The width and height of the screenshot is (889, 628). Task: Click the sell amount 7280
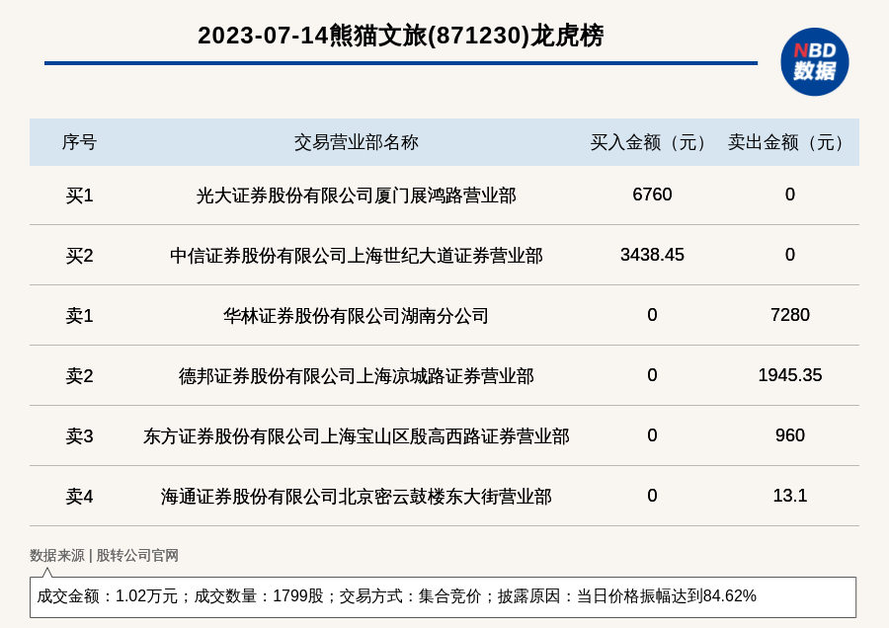click(790, 315)
